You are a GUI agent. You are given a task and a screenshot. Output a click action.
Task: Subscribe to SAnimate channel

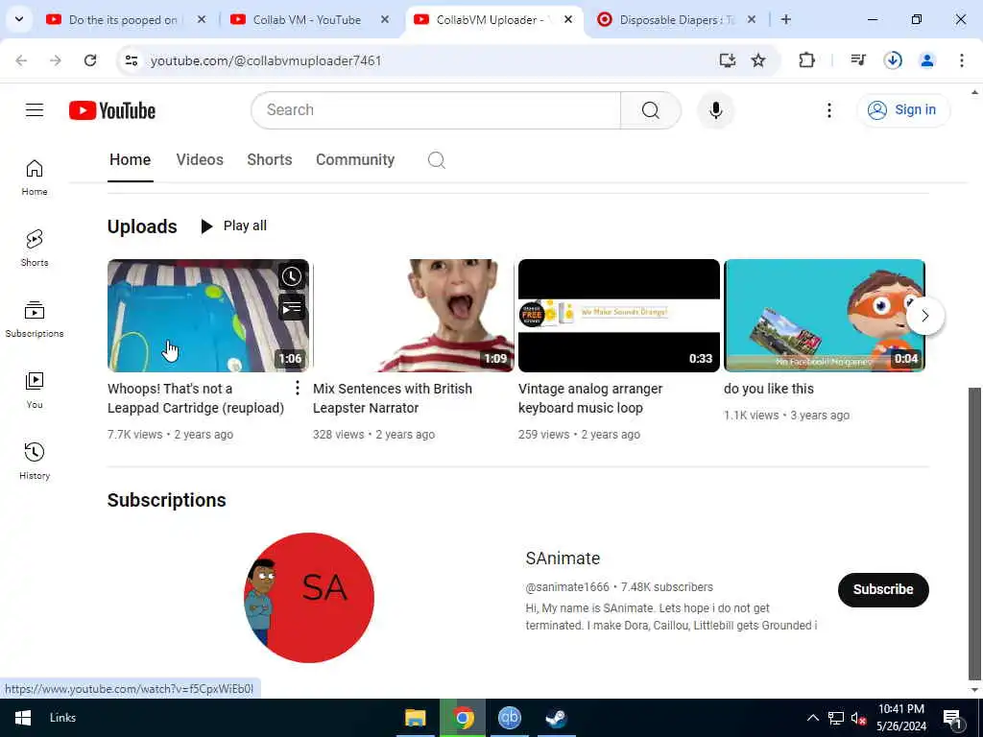[x=883, y=590]
